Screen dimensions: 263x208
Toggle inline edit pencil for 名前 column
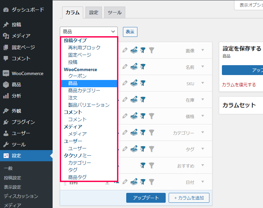(x=125, y=67)
